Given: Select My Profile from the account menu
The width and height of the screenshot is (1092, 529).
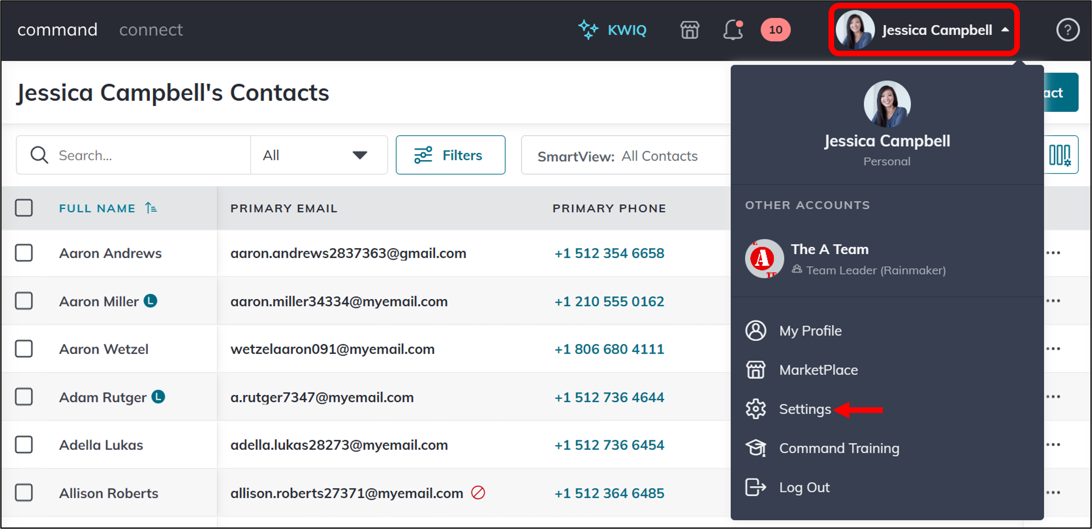Looking at the screenshot, I should pyautogui.click(x=810, y=331).
